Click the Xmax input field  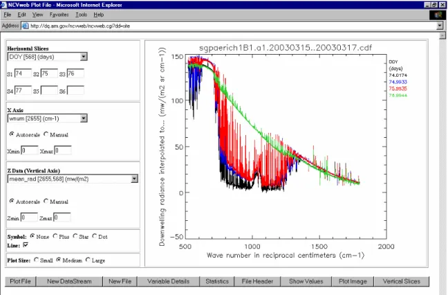[x=63, y=150]
